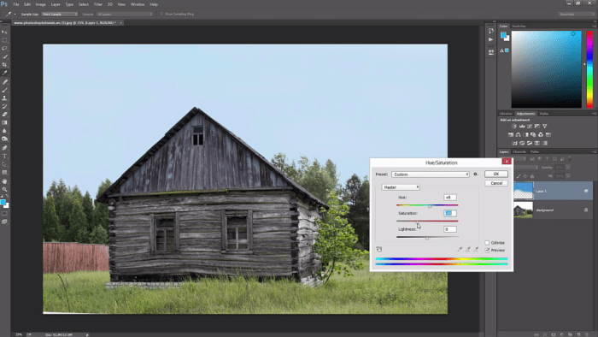Viewport: 598px width, 337px height.
Task: Uncheck the Preview checkbox
Action: [x=487, y=251]
